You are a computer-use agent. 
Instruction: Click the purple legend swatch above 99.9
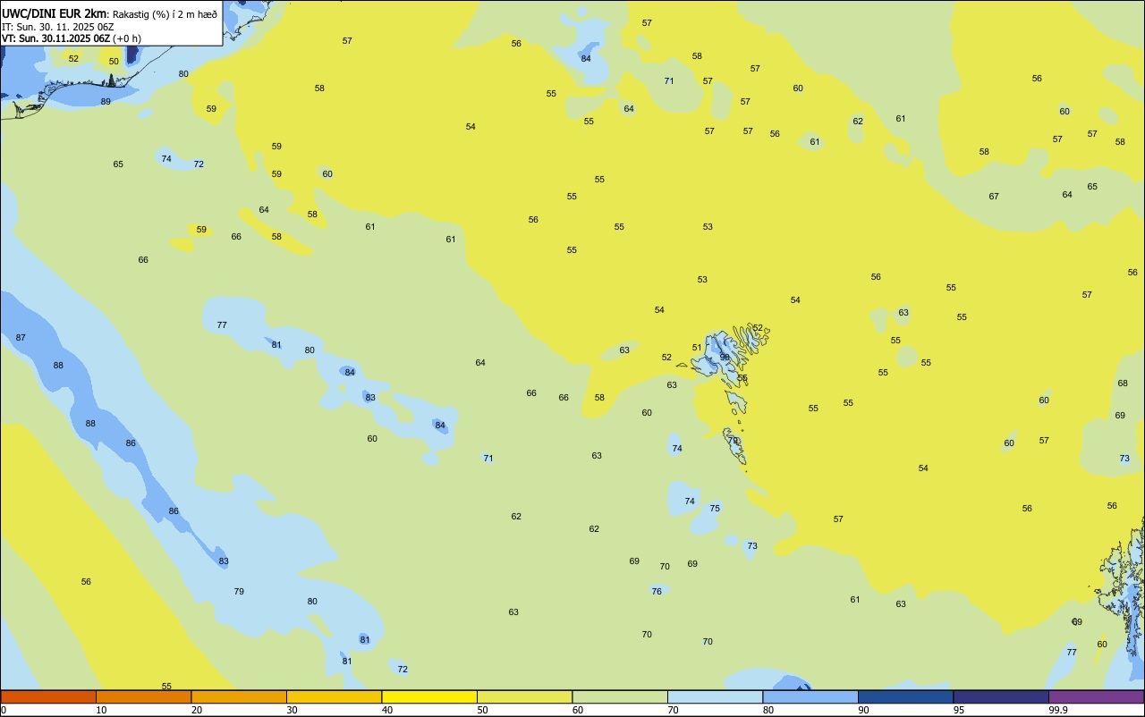tap(1096, 696)
